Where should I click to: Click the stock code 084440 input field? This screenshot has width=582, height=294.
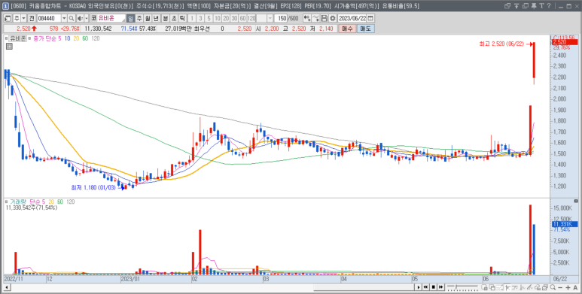click(49, 18)
